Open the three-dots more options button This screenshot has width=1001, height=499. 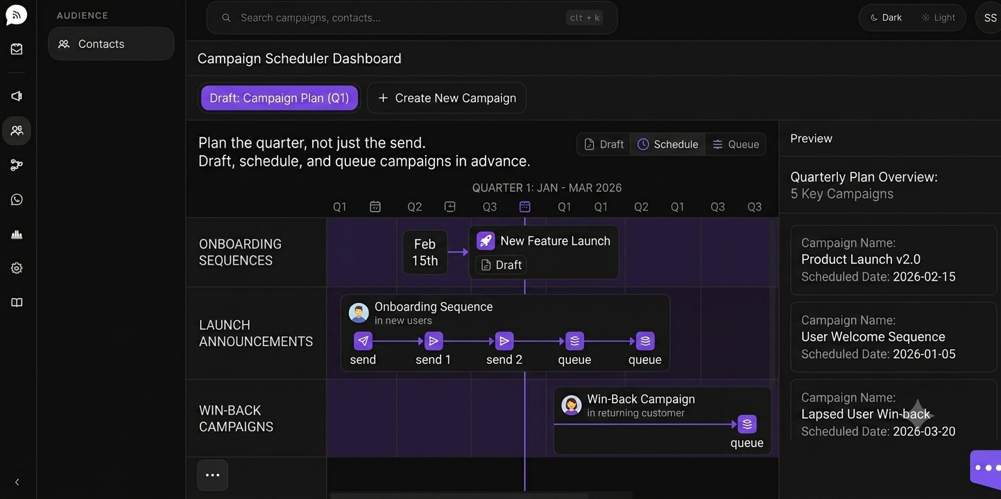212,475
